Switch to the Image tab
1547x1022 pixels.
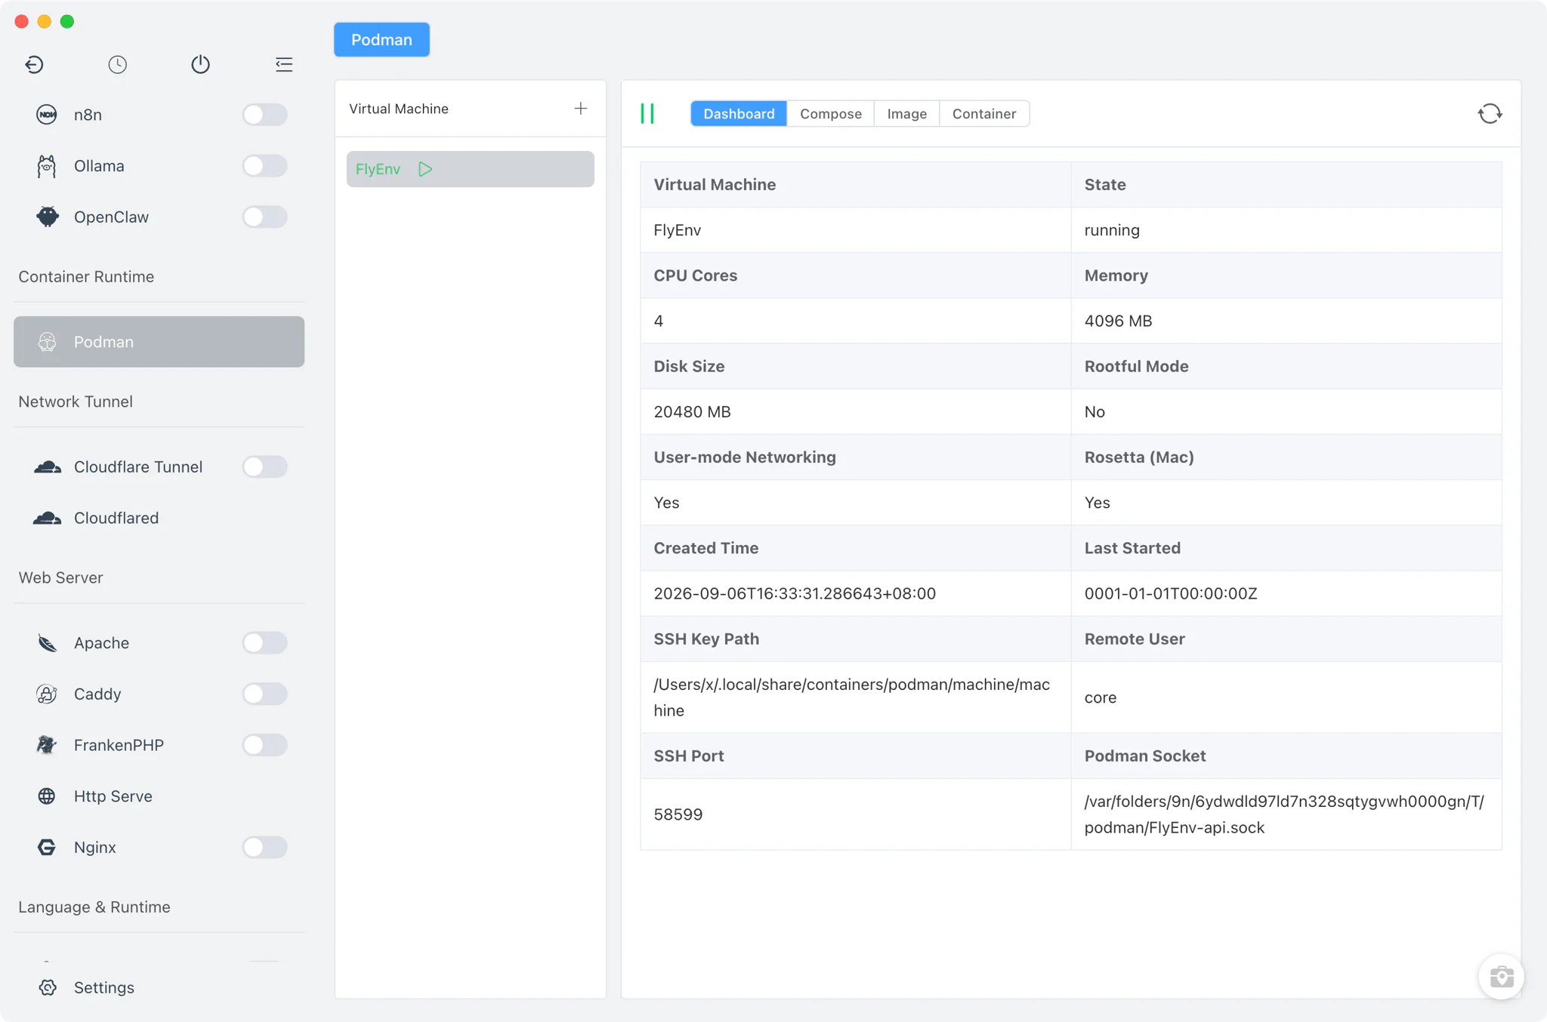point(906,114)
